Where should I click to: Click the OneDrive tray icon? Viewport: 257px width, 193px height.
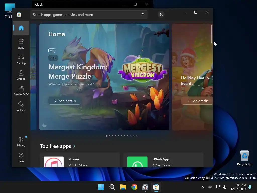210,187
